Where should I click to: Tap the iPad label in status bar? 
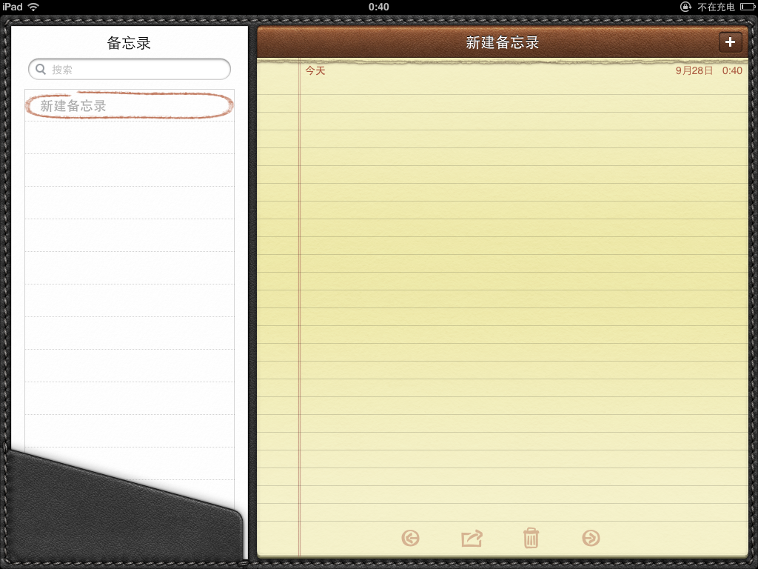13,7
